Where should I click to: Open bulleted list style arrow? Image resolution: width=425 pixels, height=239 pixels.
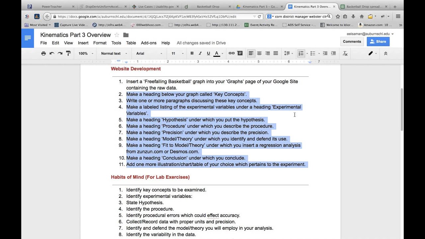coord(319,53)
